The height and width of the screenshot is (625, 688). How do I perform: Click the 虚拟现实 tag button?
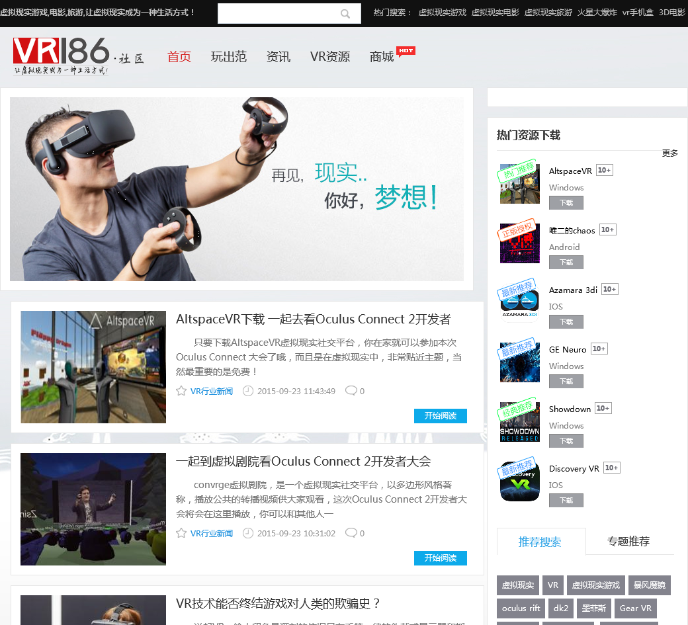coord(518,585)
